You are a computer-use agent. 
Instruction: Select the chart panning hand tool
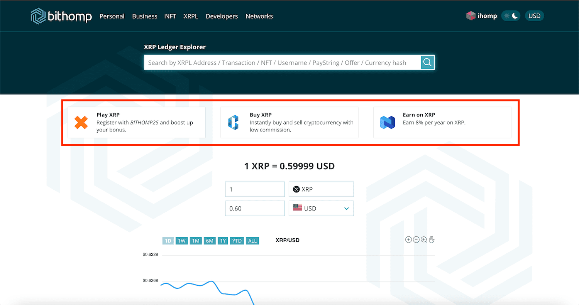tap(432, 240)
